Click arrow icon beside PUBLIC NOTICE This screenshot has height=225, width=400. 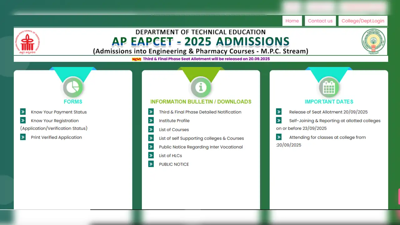click(151, 164)
